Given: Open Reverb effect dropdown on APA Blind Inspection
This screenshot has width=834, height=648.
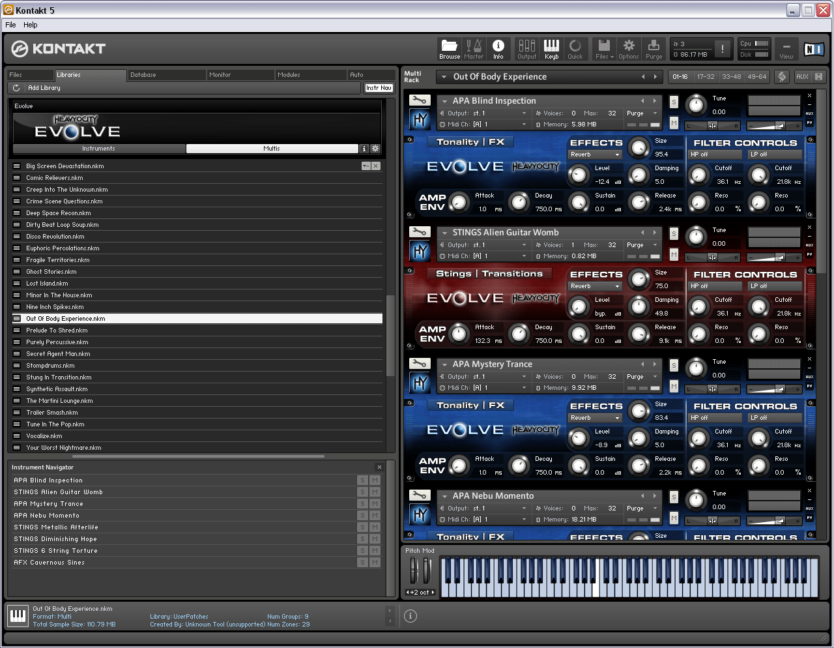Looking at the screenshot, I should [595, 155].
